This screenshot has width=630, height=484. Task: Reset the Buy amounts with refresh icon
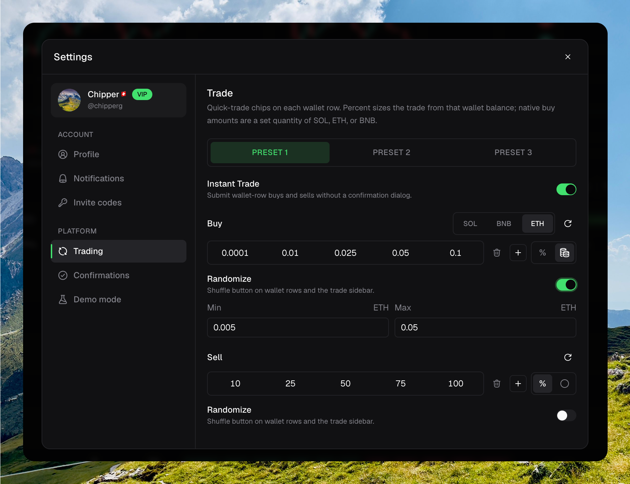[x=567, y=224]
